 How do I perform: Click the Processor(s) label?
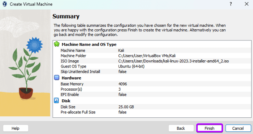(x=71, y=89)
